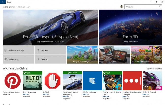The width and height of the screenshot is (165, 105).
Task: Go back using the back arrow
Action: [x=3, y=2]
